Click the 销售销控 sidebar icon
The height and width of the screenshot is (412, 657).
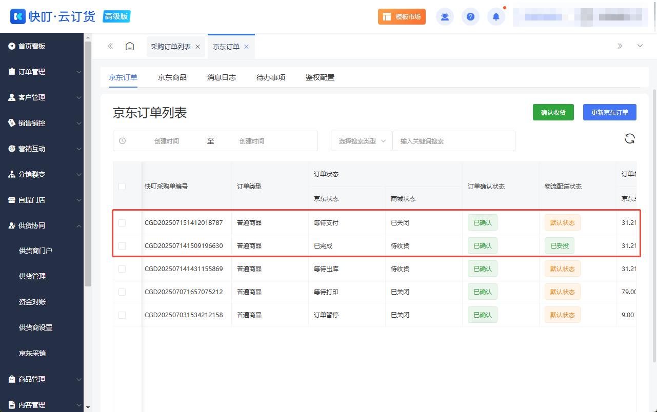coord(11,123)
